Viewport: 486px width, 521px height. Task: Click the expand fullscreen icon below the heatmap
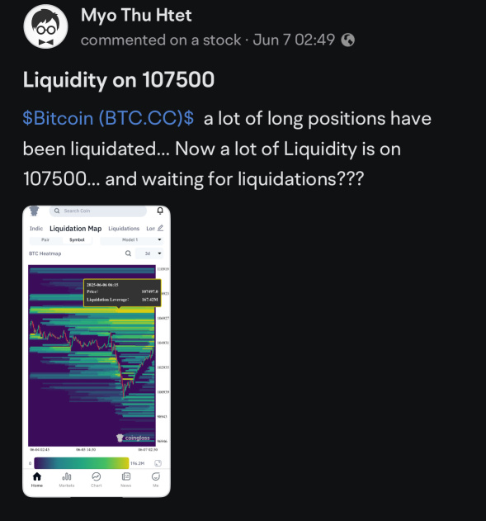pos(158,463)
